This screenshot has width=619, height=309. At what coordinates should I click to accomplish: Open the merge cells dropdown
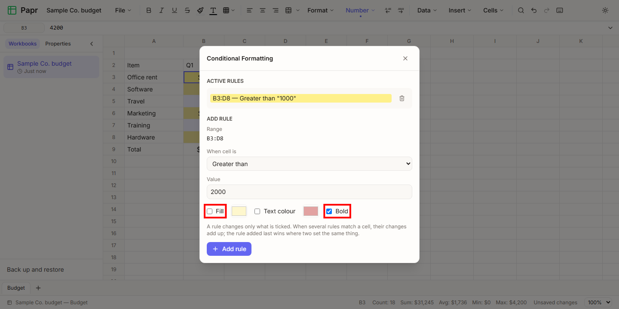point(292,10)
